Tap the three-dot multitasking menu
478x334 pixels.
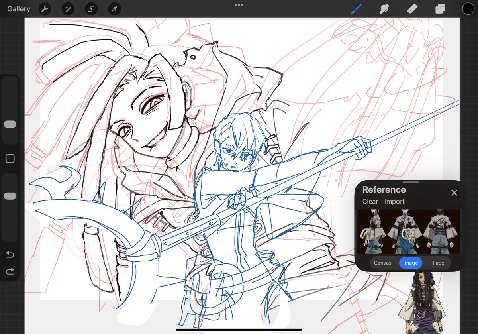pos(239,5)
